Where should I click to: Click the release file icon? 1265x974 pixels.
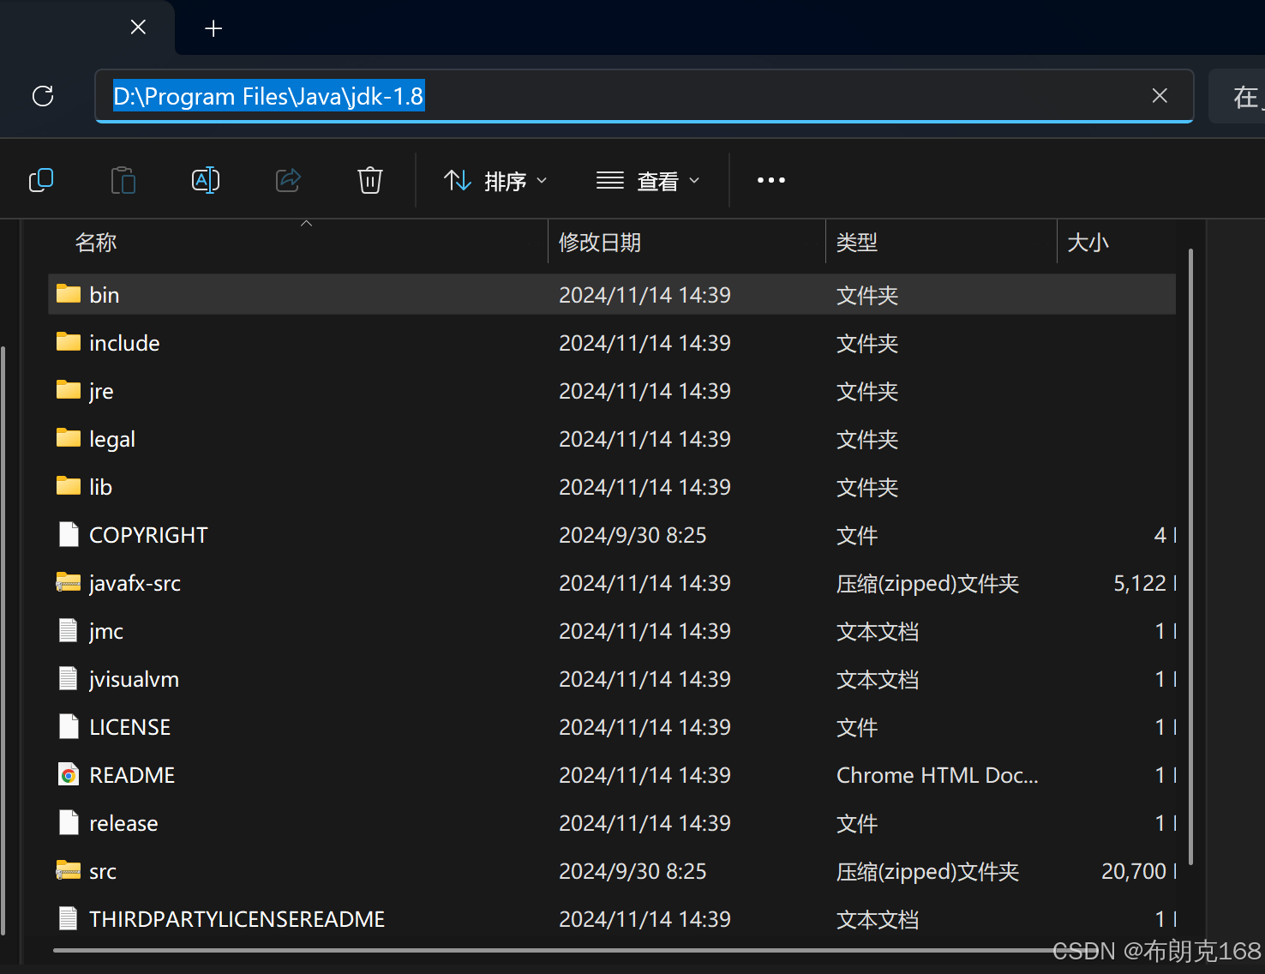69,822
